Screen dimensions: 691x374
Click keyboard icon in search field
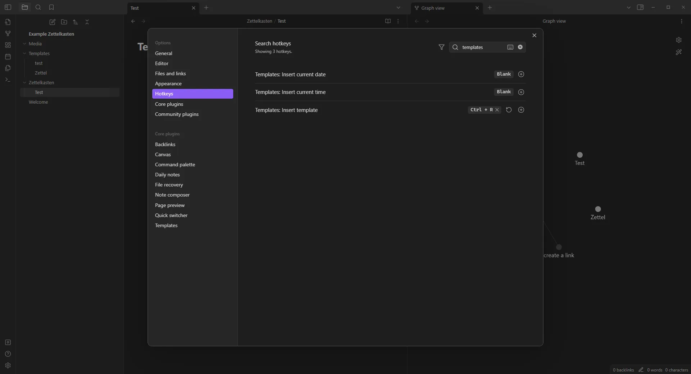pos(510,47)
